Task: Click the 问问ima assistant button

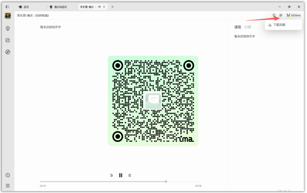Action: click(293, 15)
